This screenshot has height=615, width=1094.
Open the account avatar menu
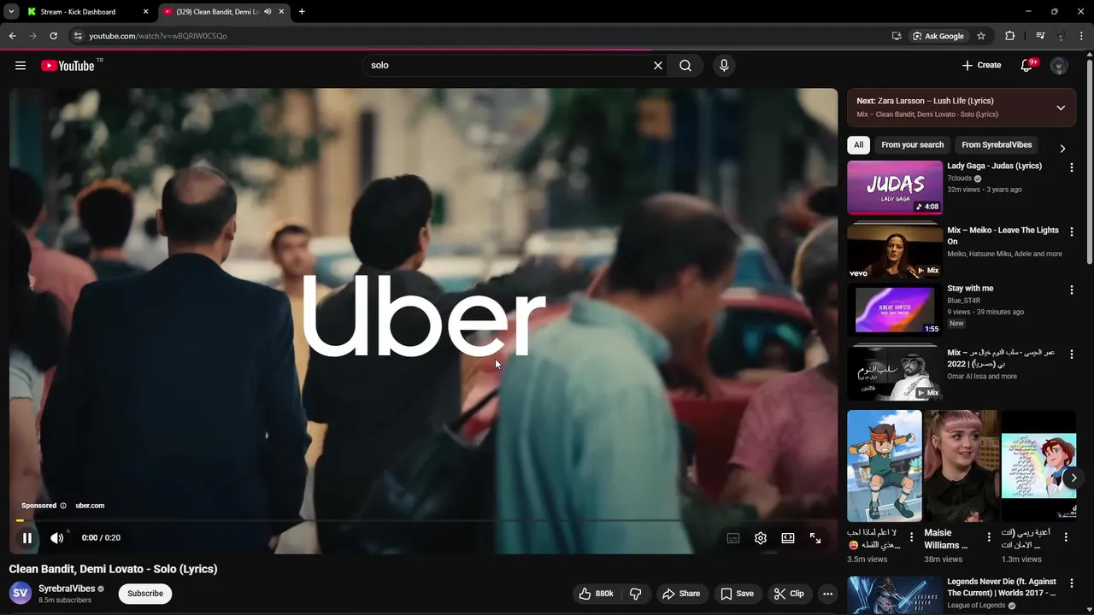click(x=1059, y=66)
